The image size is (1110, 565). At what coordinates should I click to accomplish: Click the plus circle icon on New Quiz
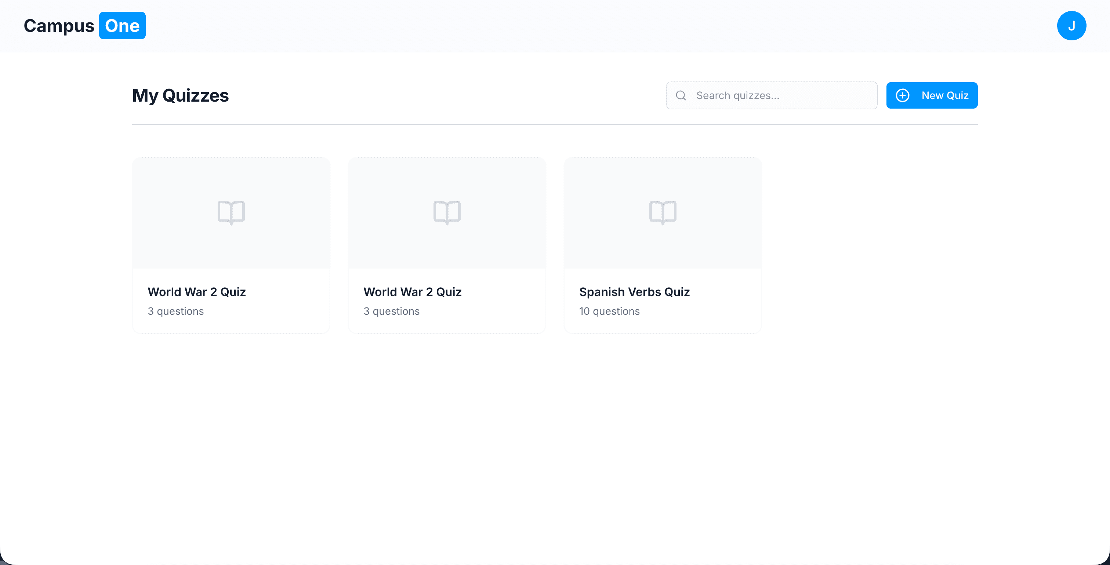[x=902, y=95]
